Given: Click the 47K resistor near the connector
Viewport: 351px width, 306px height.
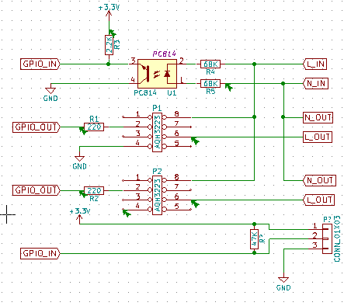Looking at the screenshot, I should pos(254,239).
